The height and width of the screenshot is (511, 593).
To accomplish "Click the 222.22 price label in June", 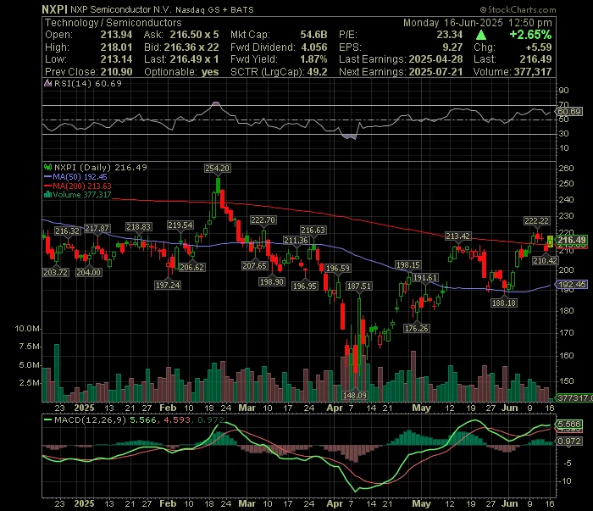I will (x=536, y=221).
